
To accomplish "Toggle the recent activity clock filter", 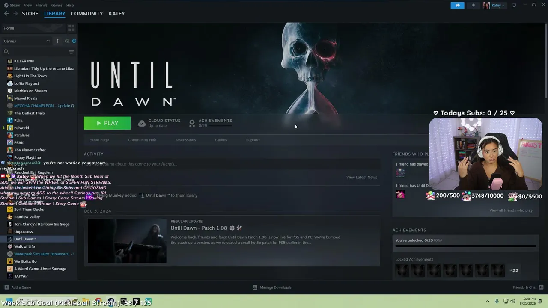I will (x=67, y=41).
